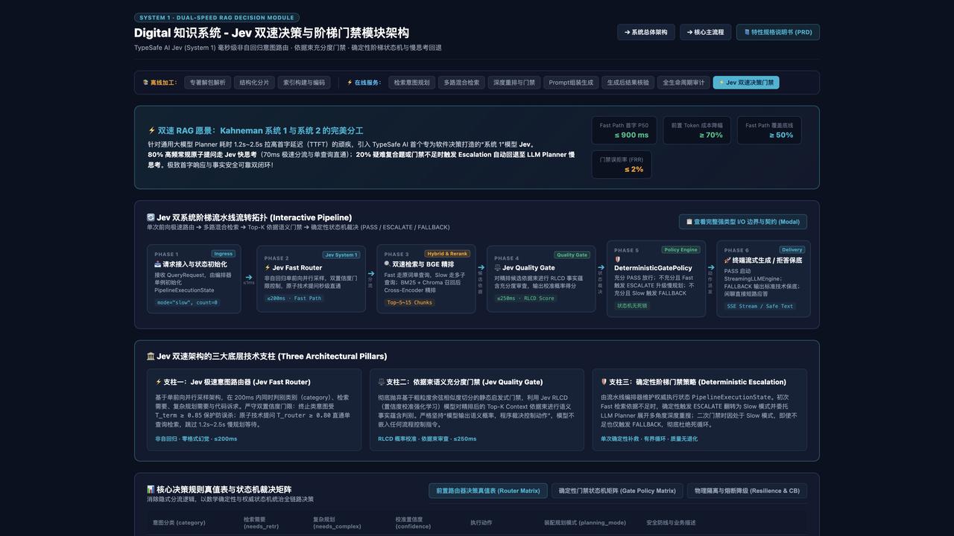Click the Fast Path 覆盖底线 metric card

click(x=769, y=130)
